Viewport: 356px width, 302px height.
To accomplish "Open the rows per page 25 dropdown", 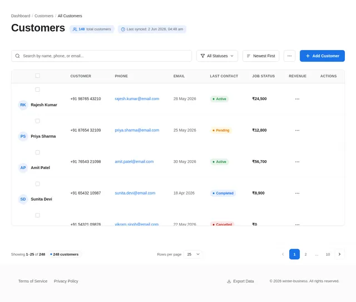I will pyautogui.click(x=193, y=254).
